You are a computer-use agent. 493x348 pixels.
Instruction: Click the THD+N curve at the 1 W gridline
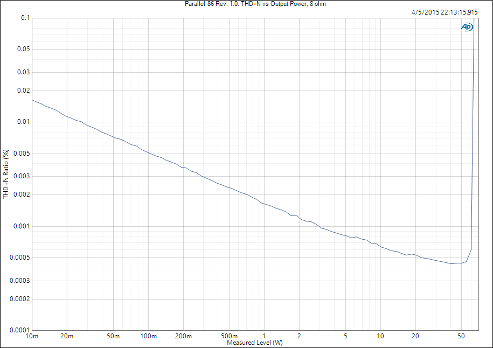click(264, 204)
